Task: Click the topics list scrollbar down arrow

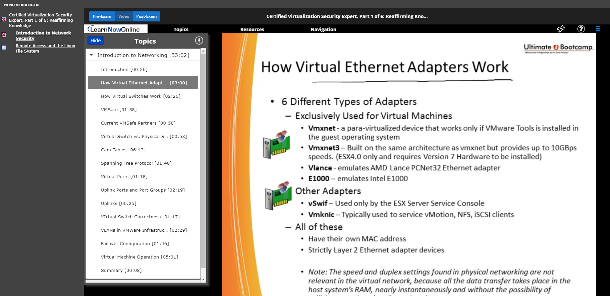Action: tap(203, 279)
